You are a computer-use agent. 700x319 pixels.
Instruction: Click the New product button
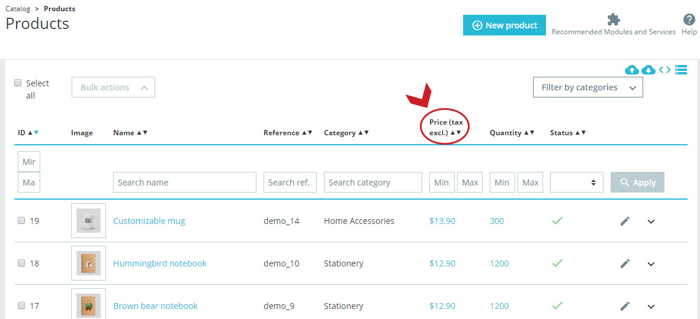click(x=505, y=25)
